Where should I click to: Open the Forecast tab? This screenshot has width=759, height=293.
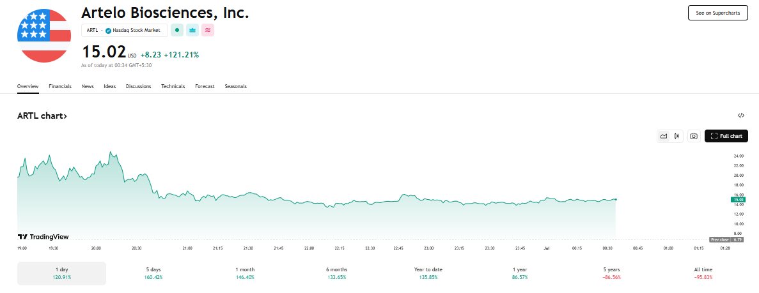point(205,87)
